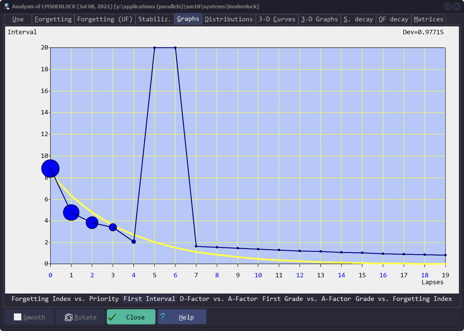Click the data point at lapse 1
This screenshot has width=464, height=331.
71,213
